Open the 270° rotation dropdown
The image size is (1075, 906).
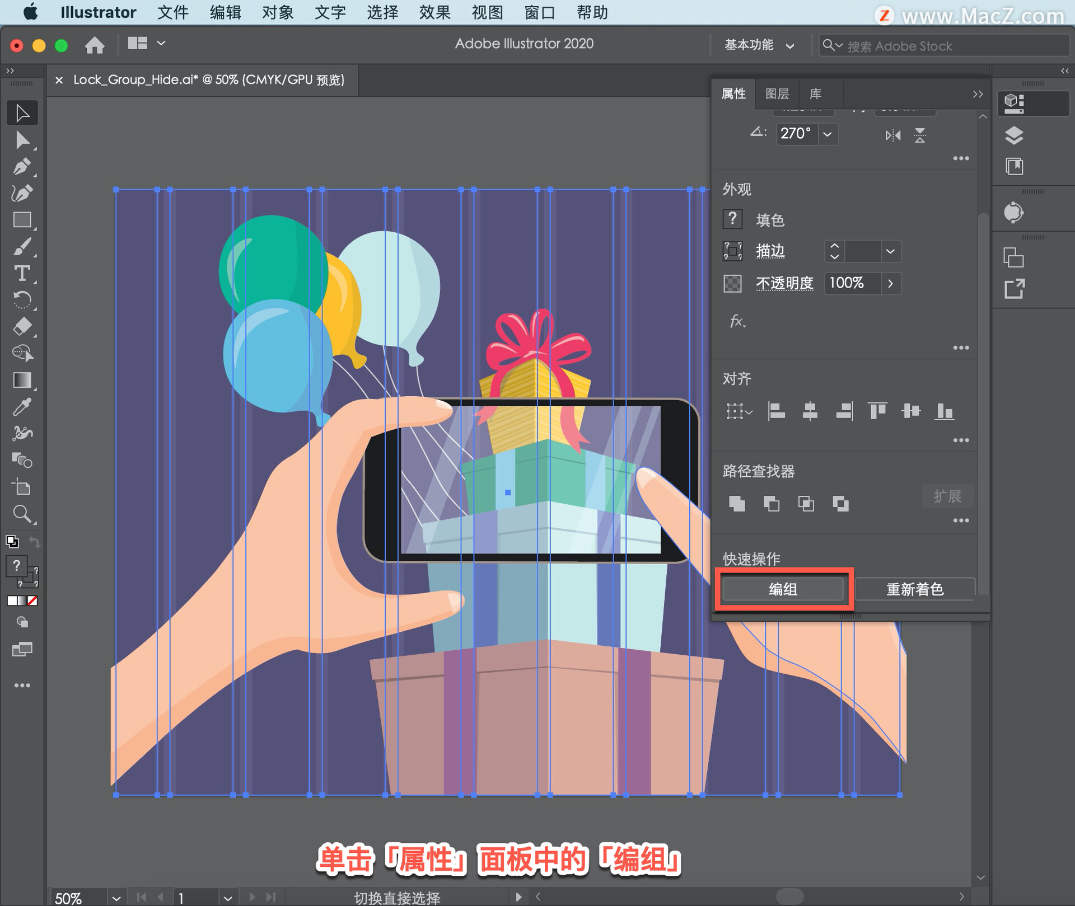(x=828, y=134)
